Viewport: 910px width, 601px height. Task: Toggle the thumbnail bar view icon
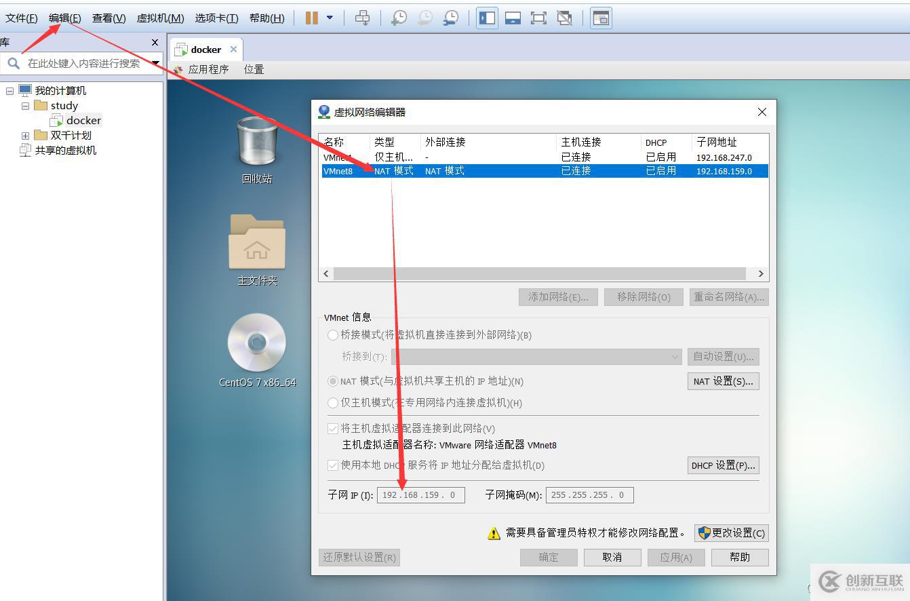513,18
